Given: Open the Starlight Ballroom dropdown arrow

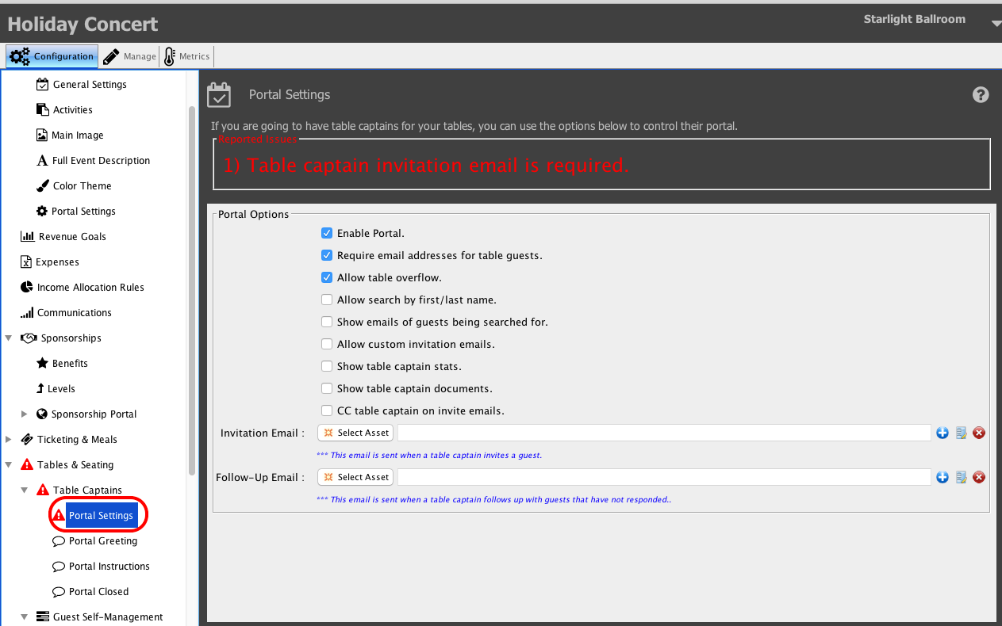Looking at the screenshot, I should point(996,24).
